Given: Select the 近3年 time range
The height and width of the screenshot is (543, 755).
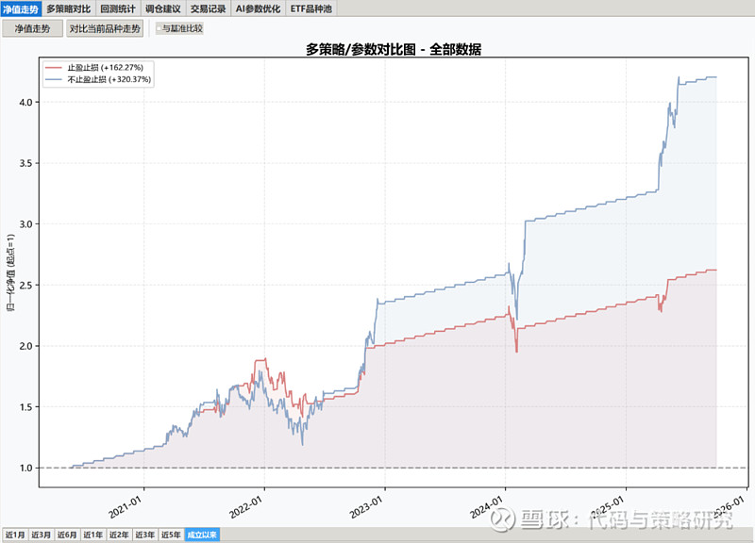Looking at the screenshot, I should pyautogui.click(x=144, y=535).
